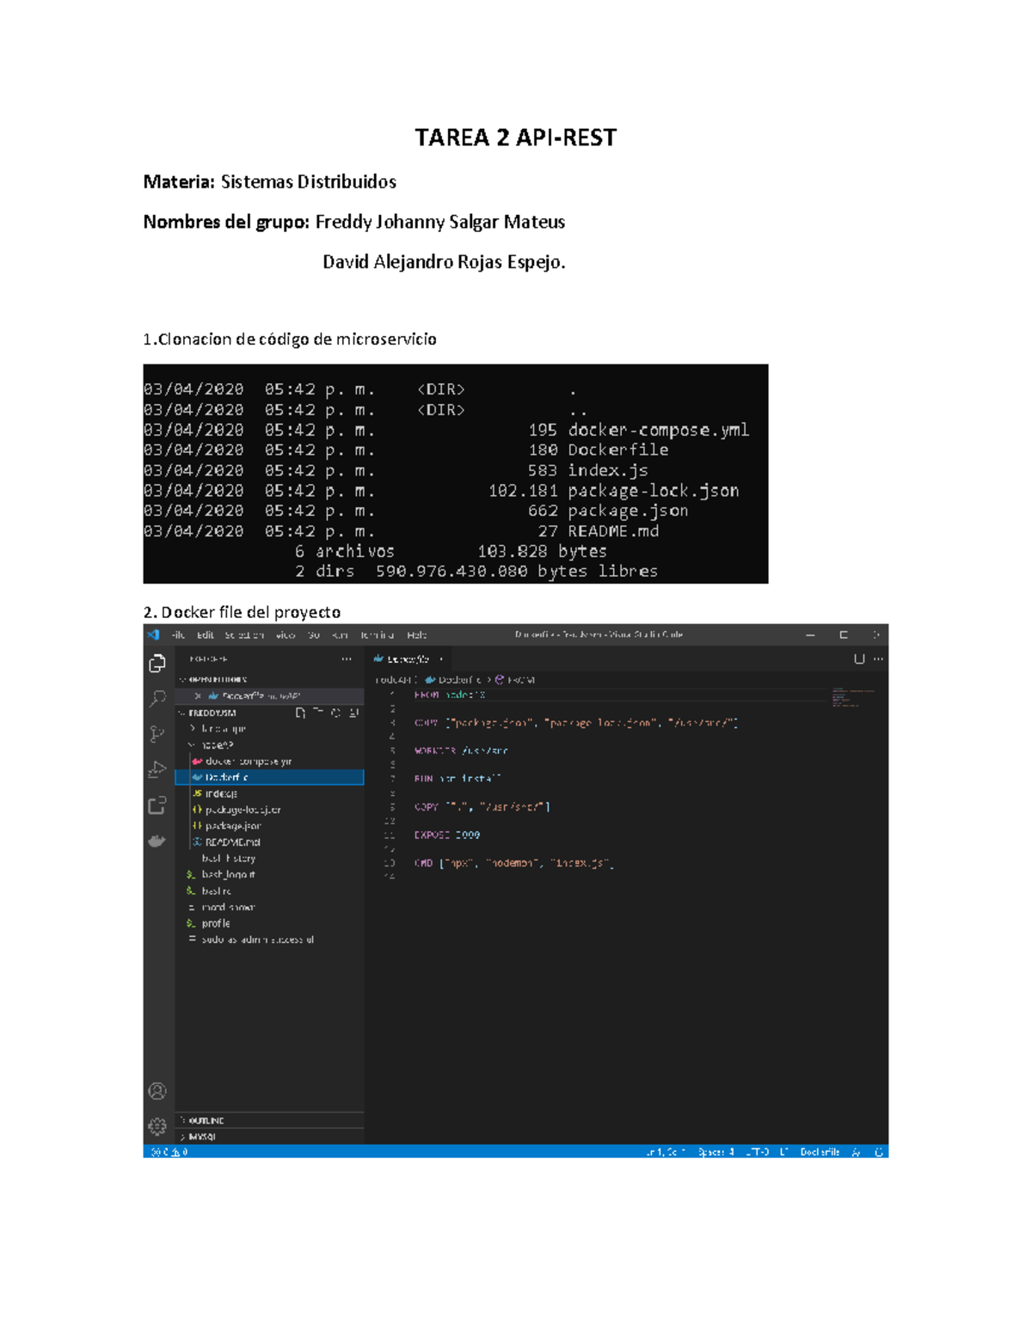Screen dimensions: 1032x1335
Task: Open the Explorer panel more actions ellipsis
Action: [x=347, y=659]
